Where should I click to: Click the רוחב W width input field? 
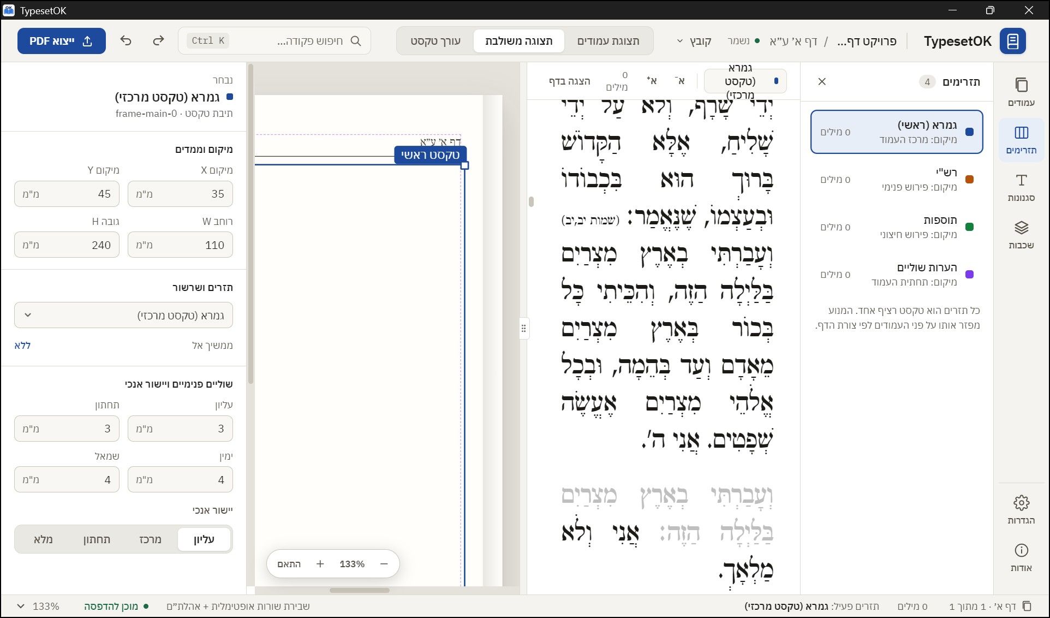coord(180,245)
